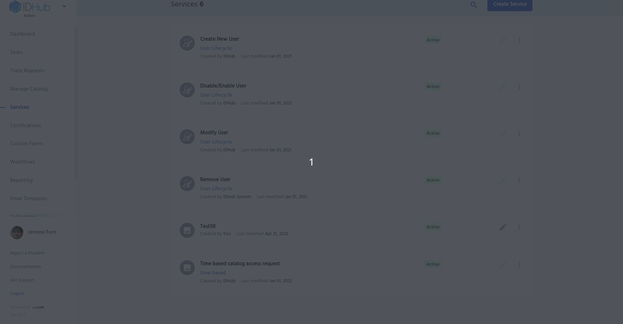Select Certifications in the sidebar

(25, 126)
